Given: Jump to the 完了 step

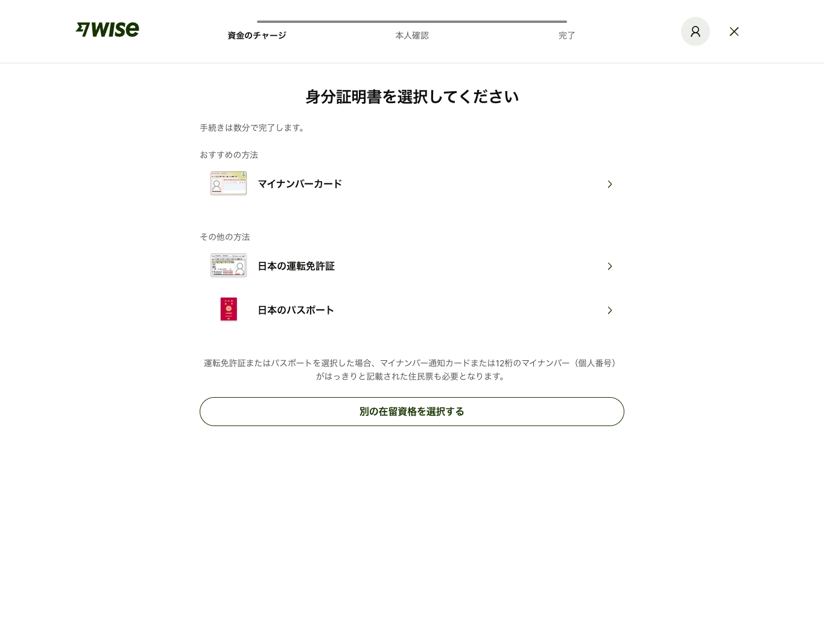Looking at the screenshot, I should click(x=566, y=36).
